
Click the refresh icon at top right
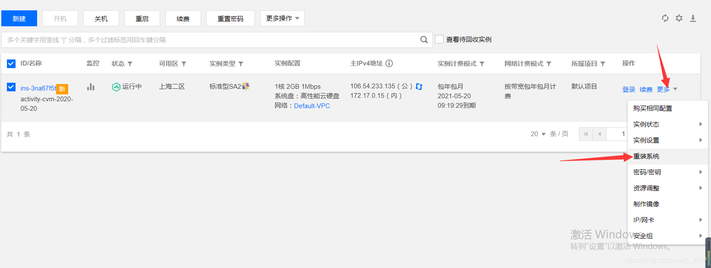[x=665, y=18]
